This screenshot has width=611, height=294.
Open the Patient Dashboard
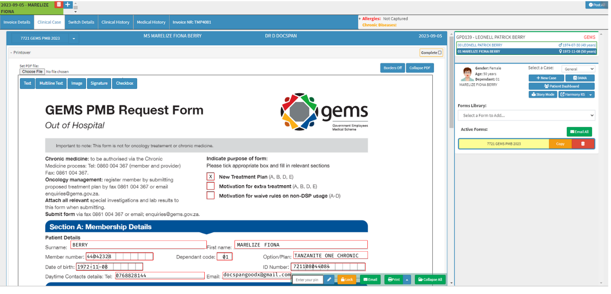(x=562, y=86)
